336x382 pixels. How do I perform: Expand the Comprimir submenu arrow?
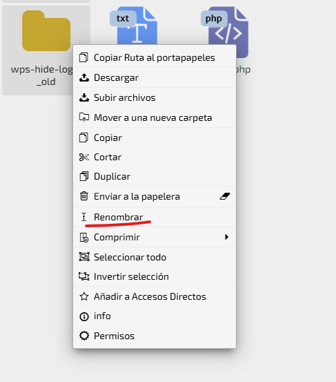(227, 237)
